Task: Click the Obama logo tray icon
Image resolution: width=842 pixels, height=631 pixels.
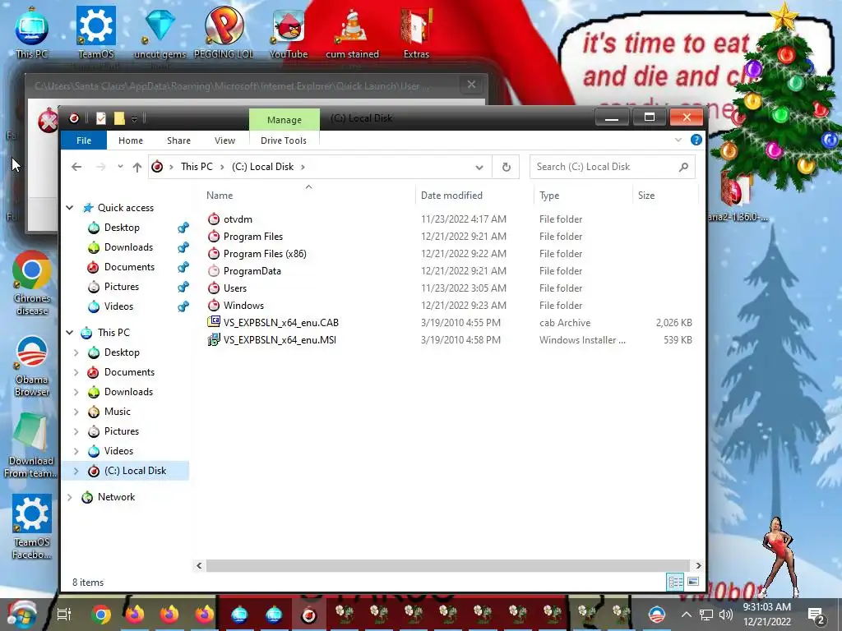Action: coord(657,615)
